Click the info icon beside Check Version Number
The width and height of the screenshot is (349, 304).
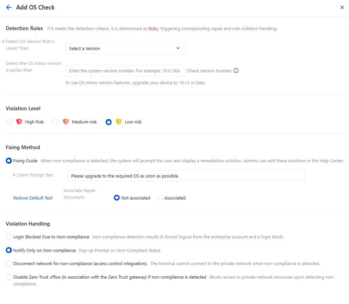(x=236, y=71)
